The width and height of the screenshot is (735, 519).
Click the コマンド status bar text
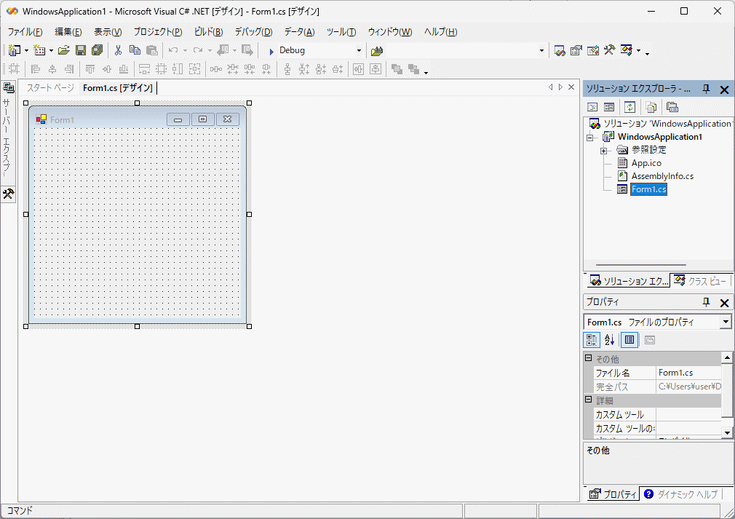click(20, 510)
